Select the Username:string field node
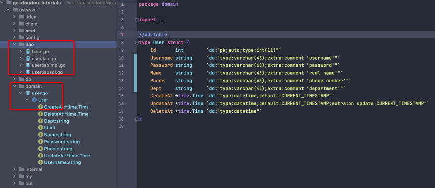Image resolution: width=435 pixels, height=188 pixels. tap(62, 162)
